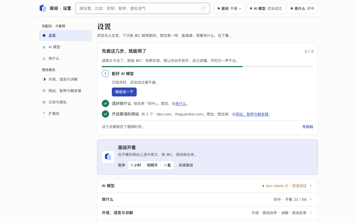Pause for 1 小时
The height and width of the screenshot is (223, 357).
coord(136,165)
